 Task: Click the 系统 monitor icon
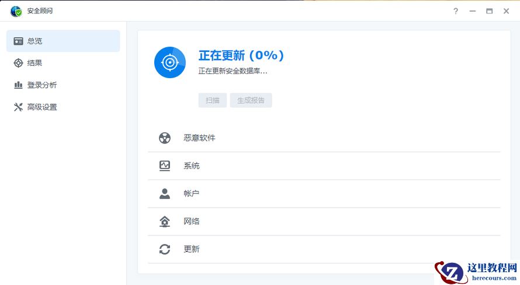165,166
